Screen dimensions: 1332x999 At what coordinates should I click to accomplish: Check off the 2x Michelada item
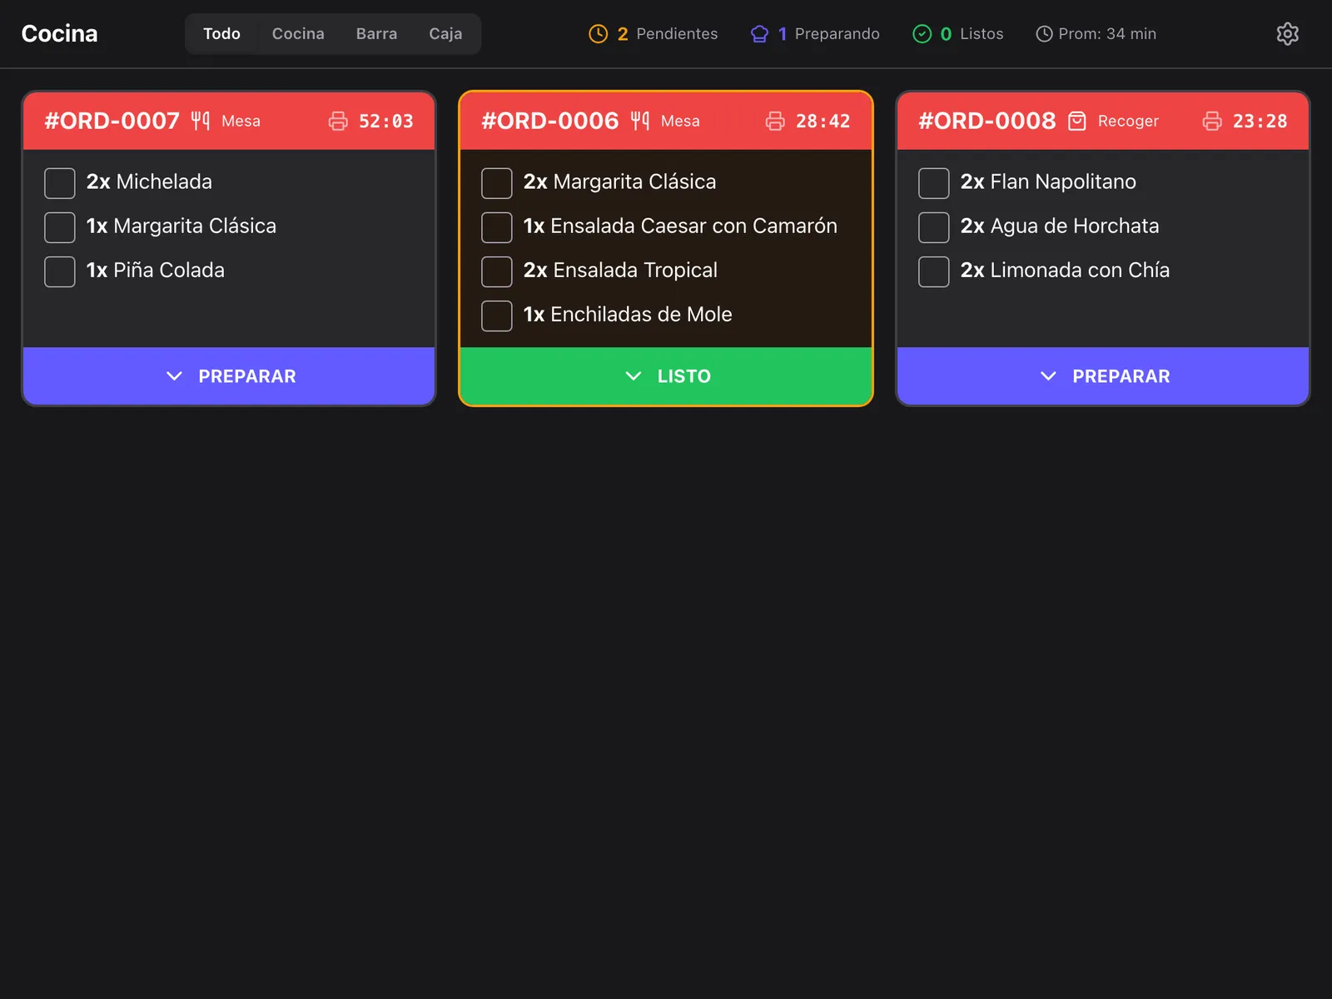click(x=60, y=183)
